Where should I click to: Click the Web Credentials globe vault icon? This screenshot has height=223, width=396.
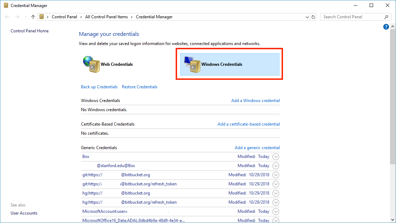pyautogui.click(x=91, y=64)
